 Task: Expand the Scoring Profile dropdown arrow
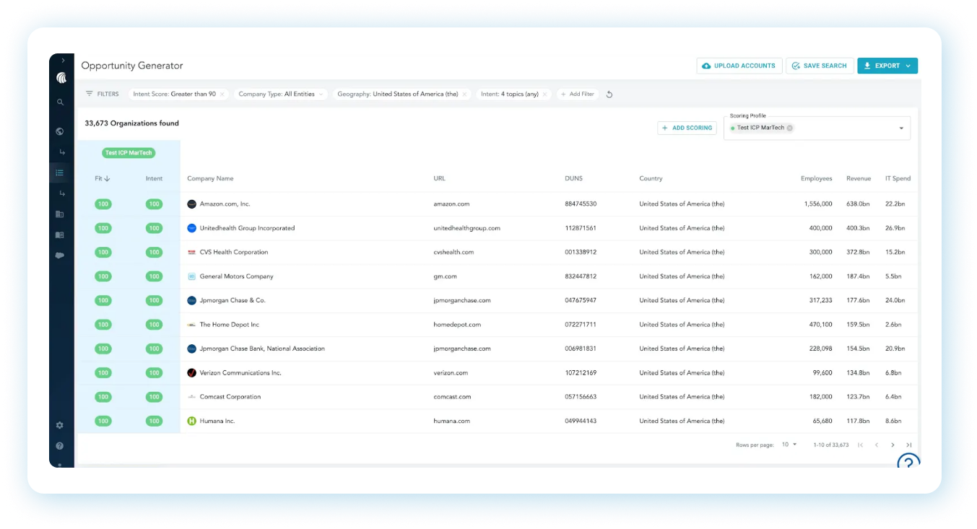click(901, 128)
